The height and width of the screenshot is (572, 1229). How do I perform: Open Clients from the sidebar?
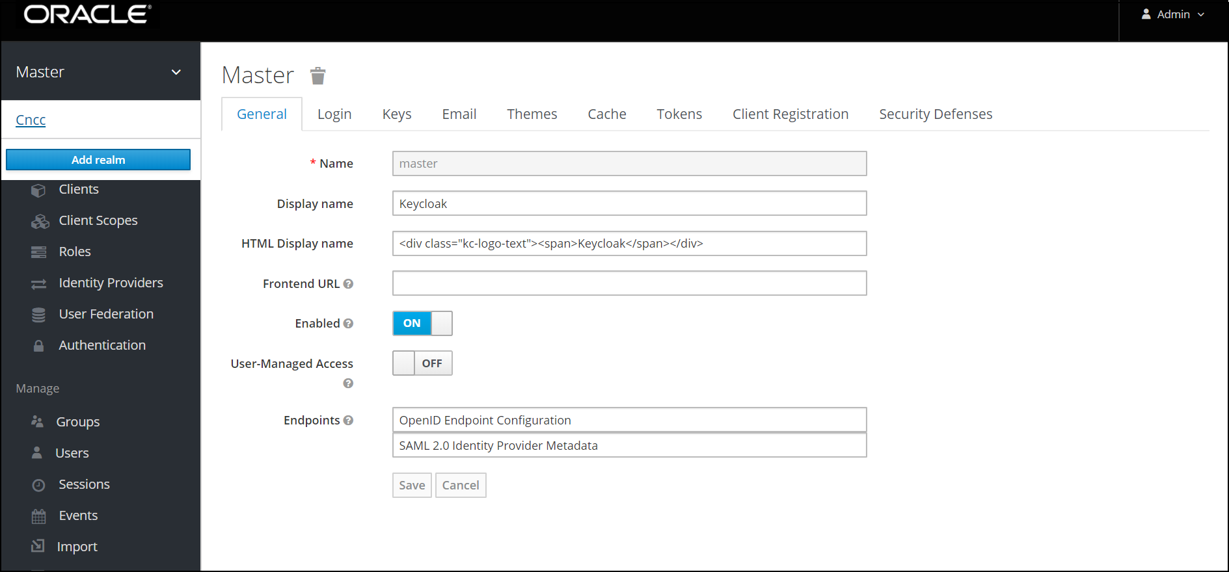(x=79, y=189)
